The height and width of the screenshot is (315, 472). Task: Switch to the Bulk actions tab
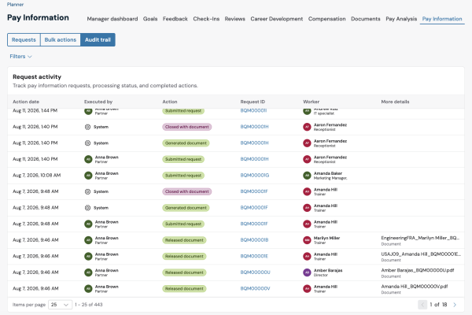61,40
